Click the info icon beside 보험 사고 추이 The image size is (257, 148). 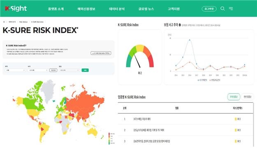[180, 25]
